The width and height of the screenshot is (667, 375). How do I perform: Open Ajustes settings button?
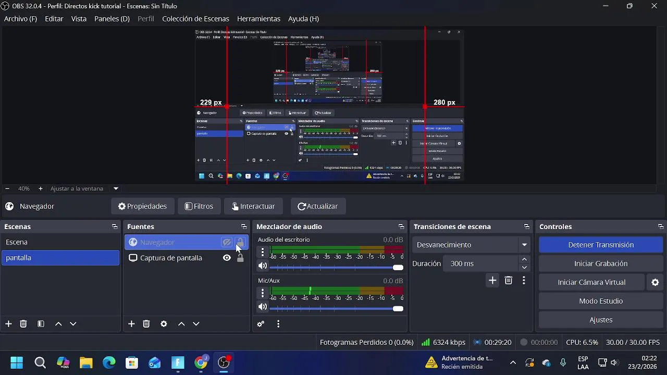click(601, 320)
